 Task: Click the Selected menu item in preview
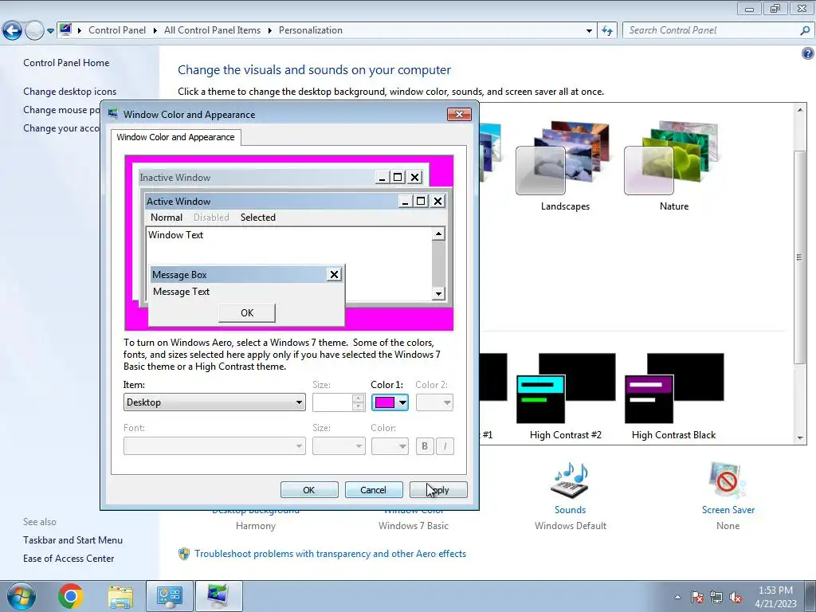click(258, 218)
